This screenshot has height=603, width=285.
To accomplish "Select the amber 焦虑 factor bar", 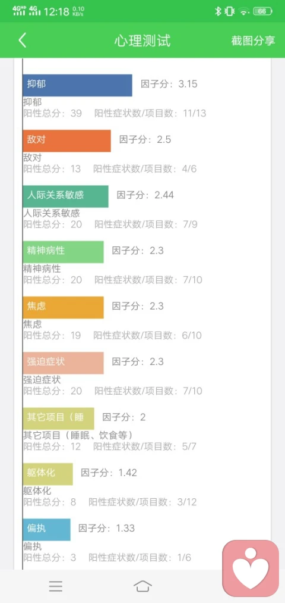I will click(x=64, y=307).
